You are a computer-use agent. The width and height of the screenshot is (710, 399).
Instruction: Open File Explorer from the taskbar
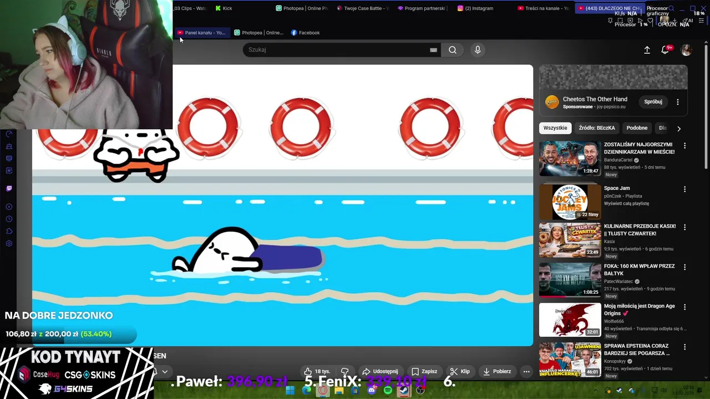point(339,390)
